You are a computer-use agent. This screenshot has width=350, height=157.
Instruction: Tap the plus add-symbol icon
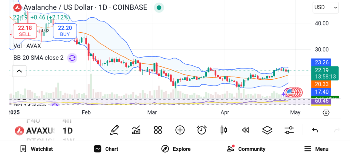click(180, 130)
